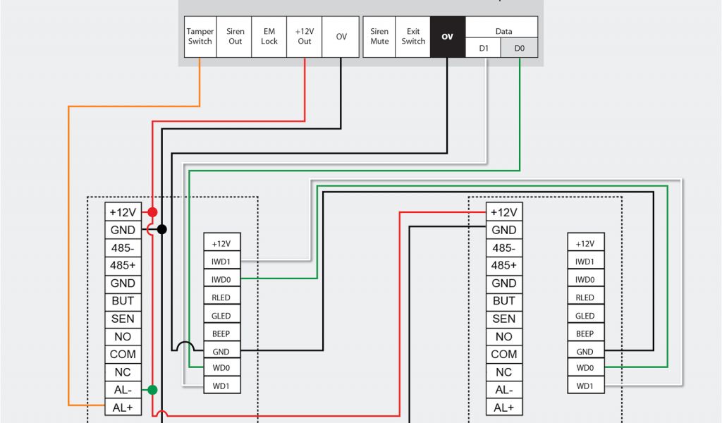Select the D1 data terminal
This screenshot has height=423, width=722.
pyautogui.click(x=483, y=48)
